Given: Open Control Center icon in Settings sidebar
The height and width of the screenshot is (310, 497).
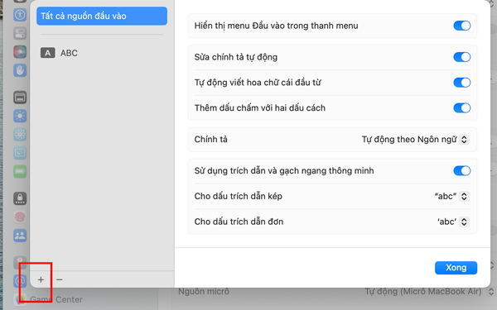Looking at the screenshot, I should [x=20, y=33].
